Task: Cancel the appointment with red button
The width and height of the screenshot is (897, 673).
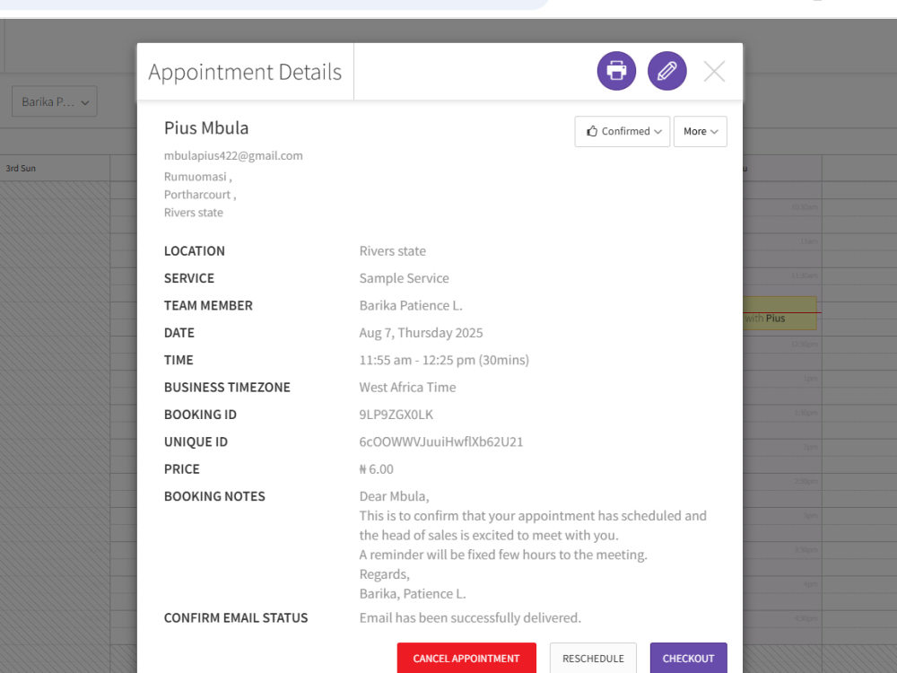Action: coord(466,658)
